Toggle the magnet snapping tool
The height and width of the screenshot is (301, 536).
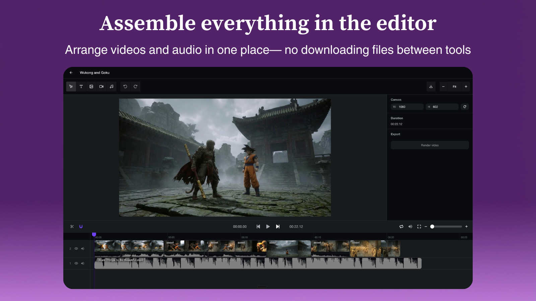[80, 226]
